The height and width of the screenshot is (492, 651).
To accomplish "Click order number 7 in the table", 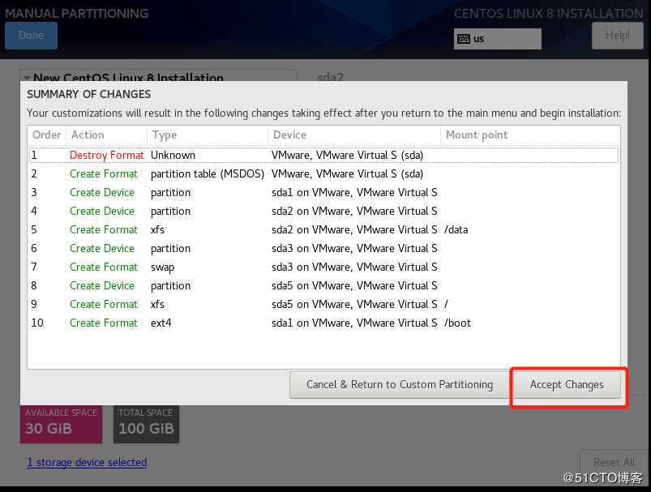I will click(34, 267).
